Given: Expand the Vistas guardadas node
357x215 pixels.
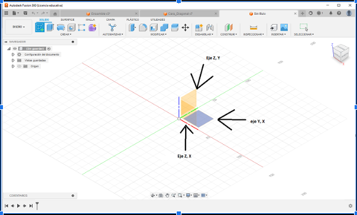Looking at the screenshot, I should coord(13,60).
